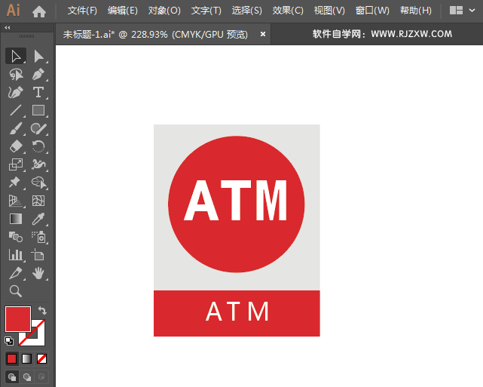Select the Selection tool (black arrow)
Image resolution: width=483 pixels, height=387 pixels.
click(x=16, y=57)
